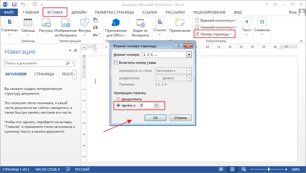Click the Comment (Примечание) icon
Screen dimensions: 306x173
tap(180, 23)
